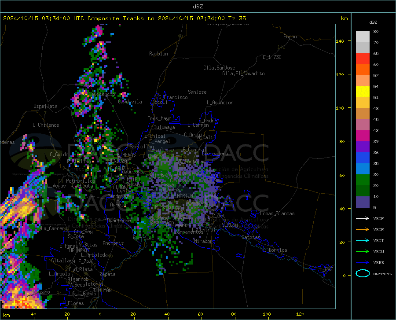
Task: Click the 100 km tick on right axis
Action: pos(340,108)
